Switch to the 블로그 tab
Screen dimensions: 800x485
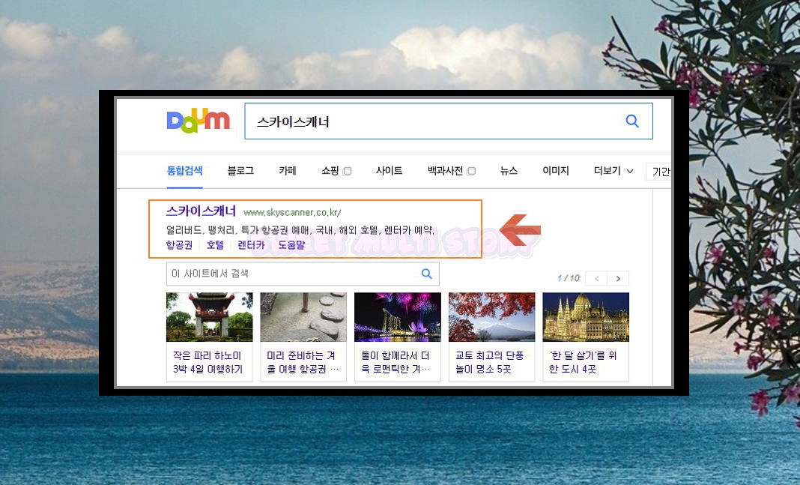(x=240, y=170)
